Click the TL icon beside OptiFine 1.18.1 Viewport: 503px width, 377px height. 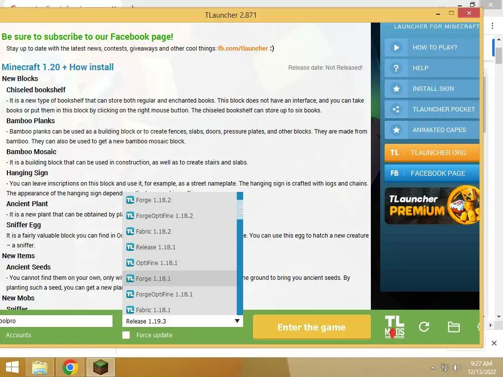coord(130,263)
